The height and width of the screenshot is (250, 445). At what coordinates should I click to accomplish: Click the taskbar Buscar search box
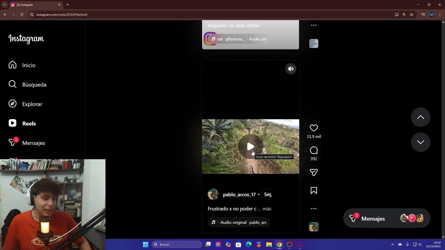tap(177, 244)
